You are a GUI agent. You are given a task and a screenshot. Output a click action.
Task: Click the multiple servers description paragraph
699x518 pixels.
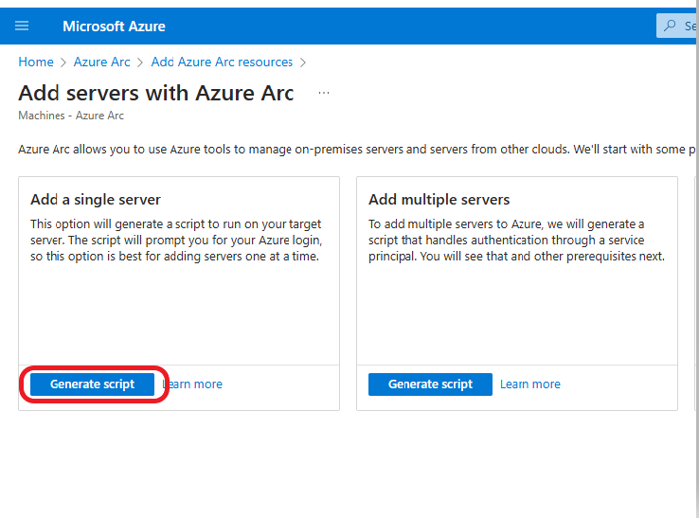[516, 241]
